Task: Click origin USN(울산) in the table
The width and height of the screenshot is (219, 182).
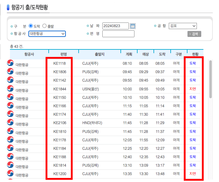Action: tap(90, 89)
